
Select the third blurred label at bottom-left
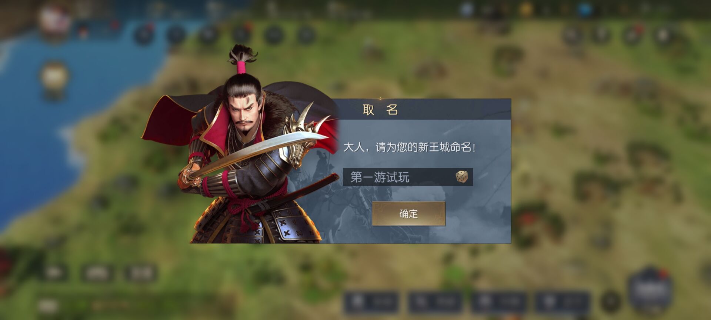tap(141, 273)
